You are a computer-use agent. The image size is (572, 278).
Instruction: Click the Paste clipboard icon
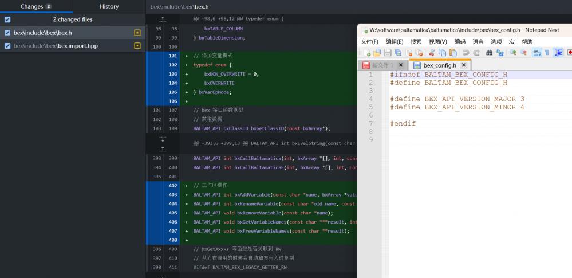pos(452,52)
